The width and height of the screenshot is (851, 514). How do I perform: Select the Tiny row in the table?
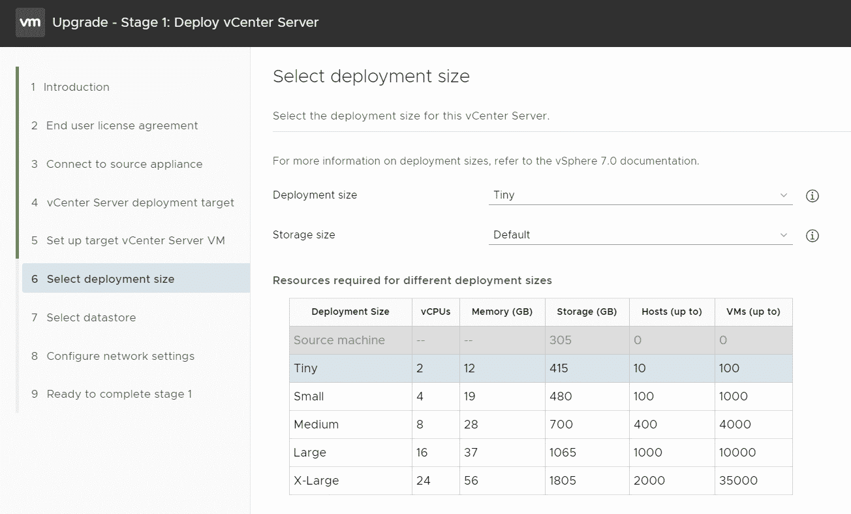[x=541, y=368]
